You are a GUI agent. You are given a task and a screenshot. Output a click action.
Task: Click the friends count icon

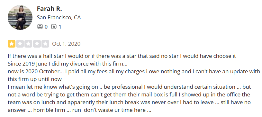[40, 27]
